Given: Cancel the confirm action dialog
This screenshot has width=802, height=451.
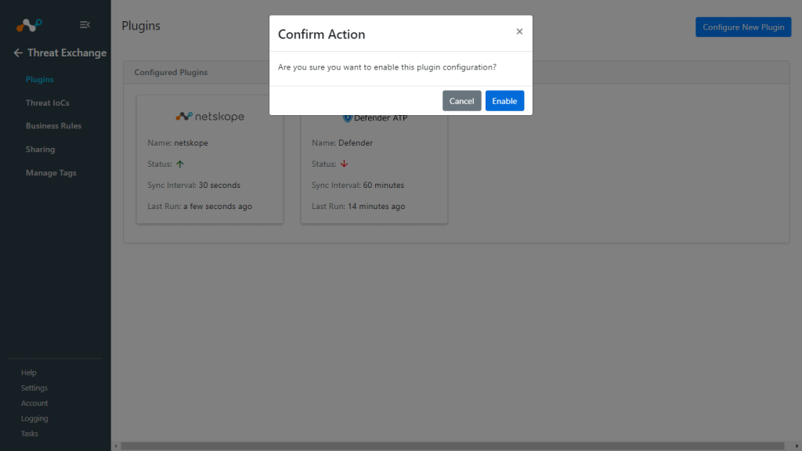Looking at the screenshot, I should tap(461, 101).
